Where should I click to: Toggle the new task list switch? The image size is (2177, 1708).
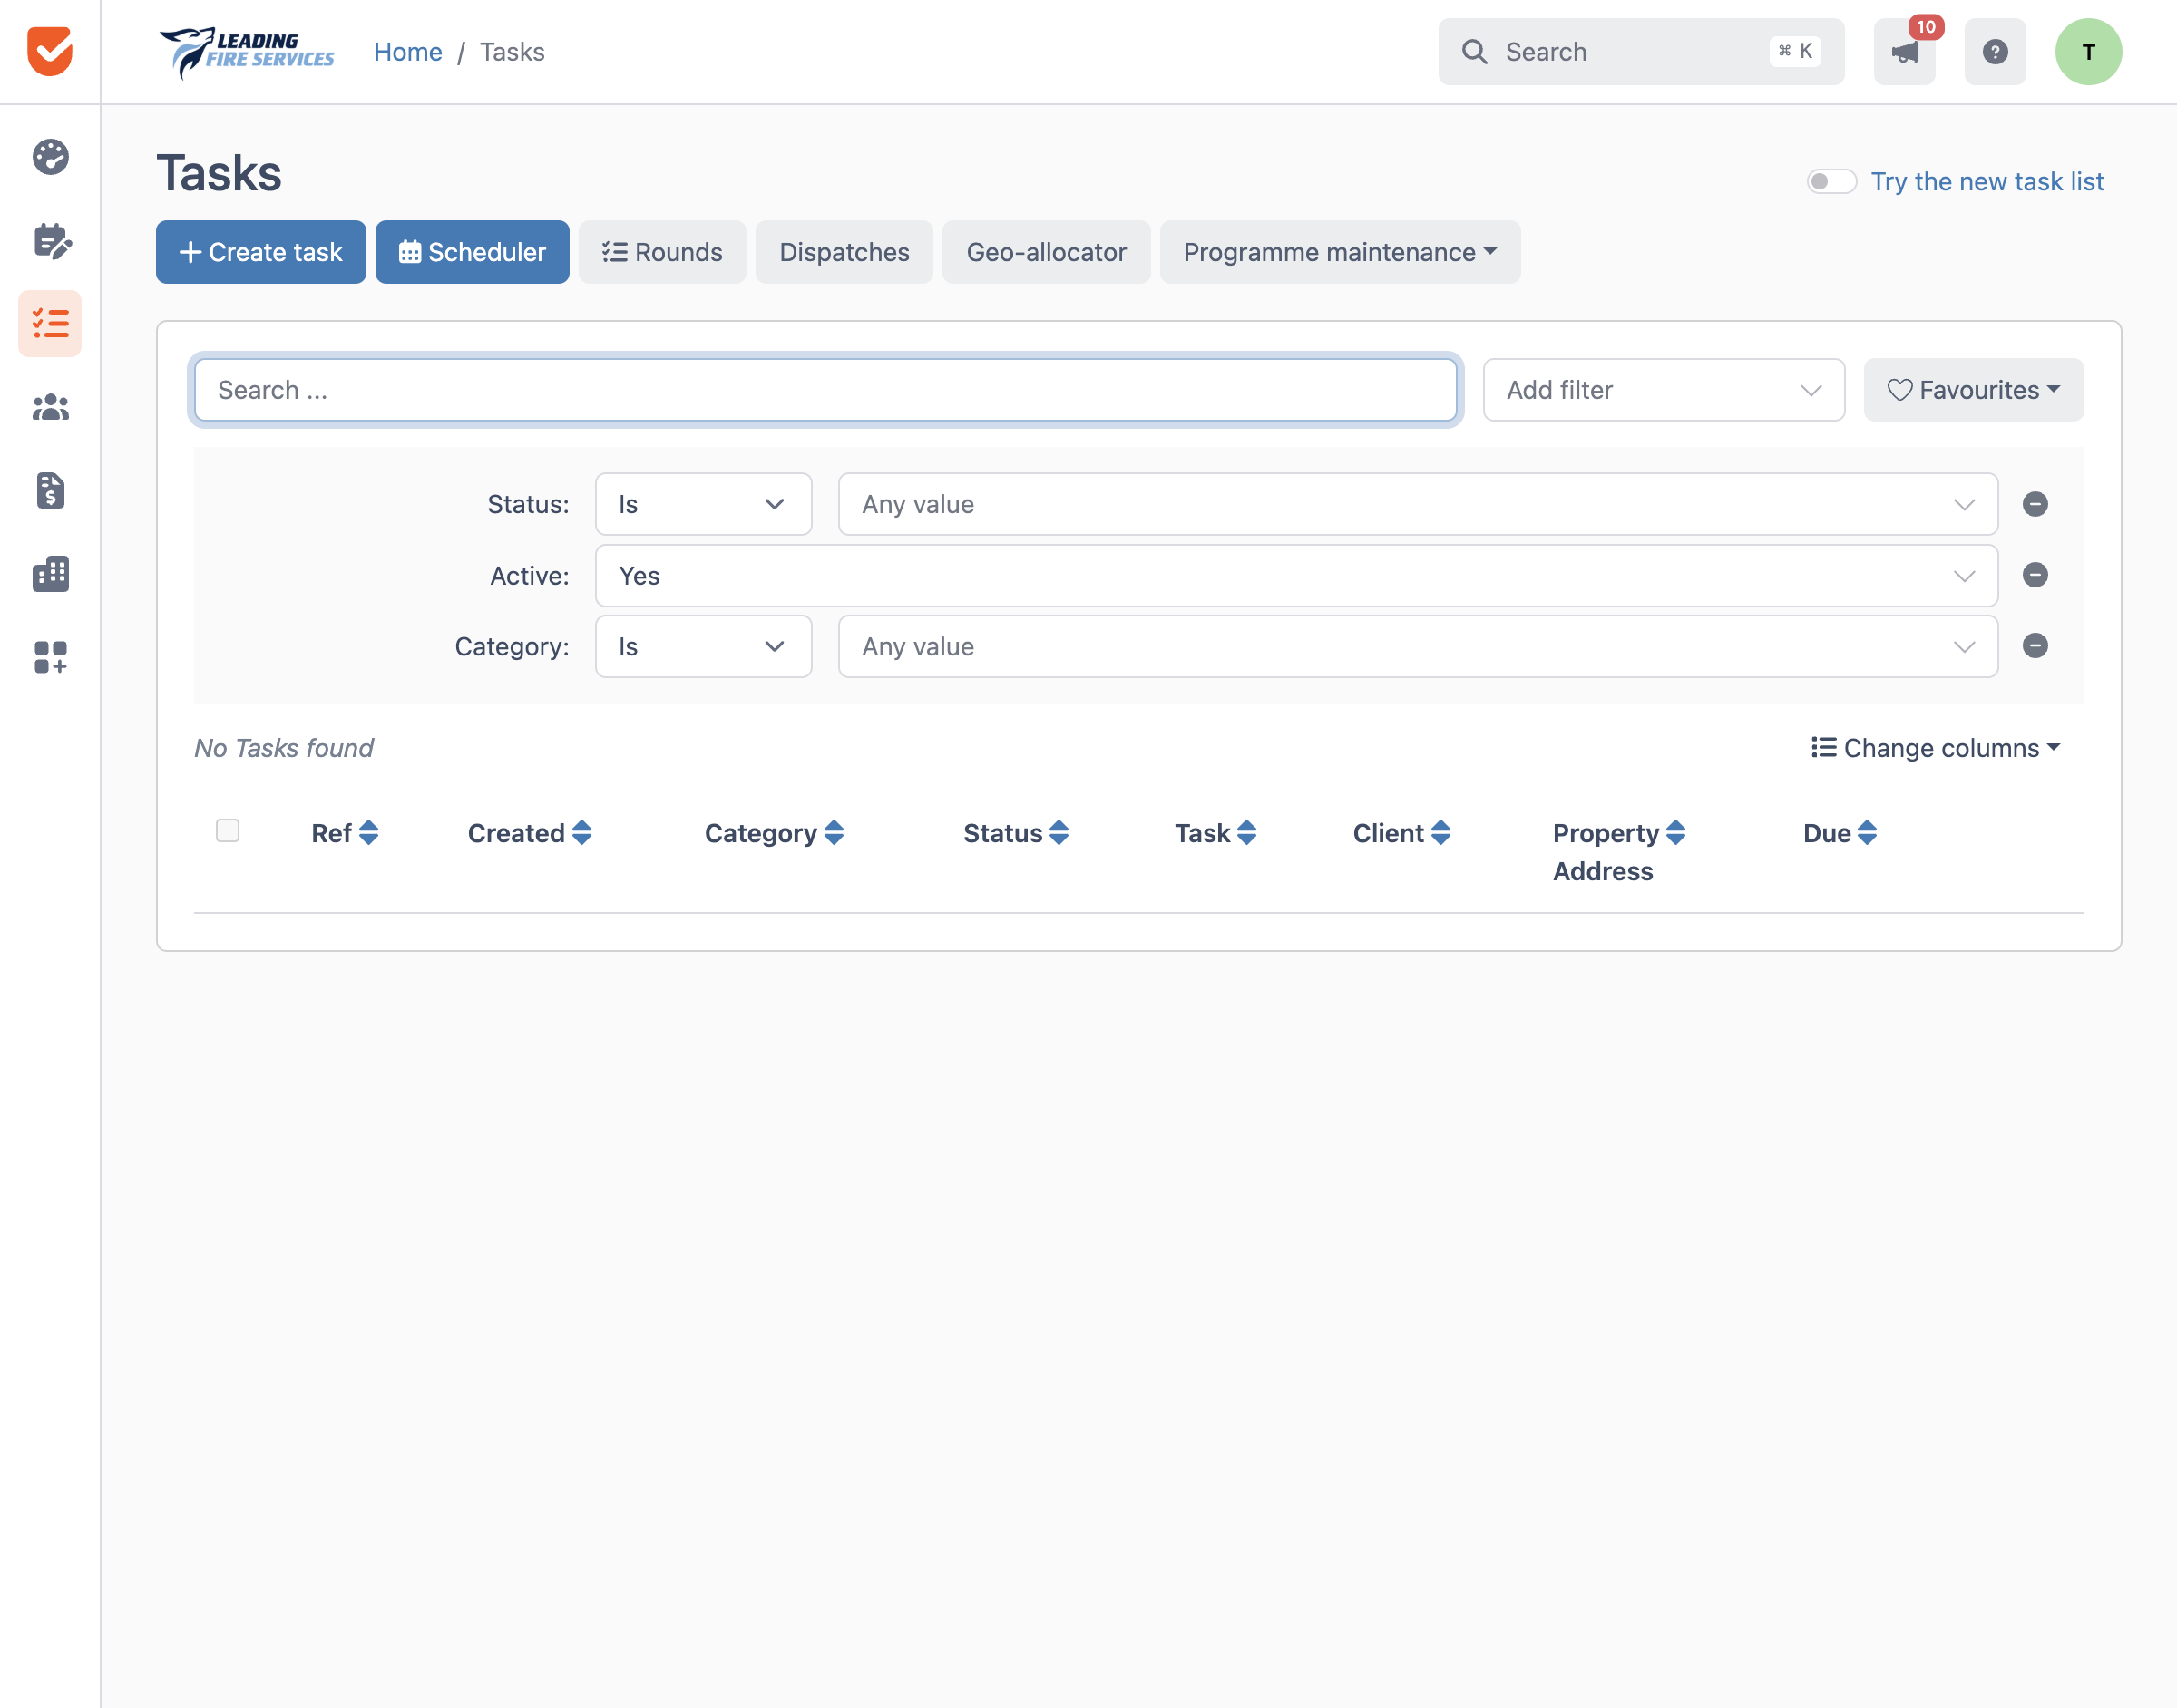(1830, 181)
